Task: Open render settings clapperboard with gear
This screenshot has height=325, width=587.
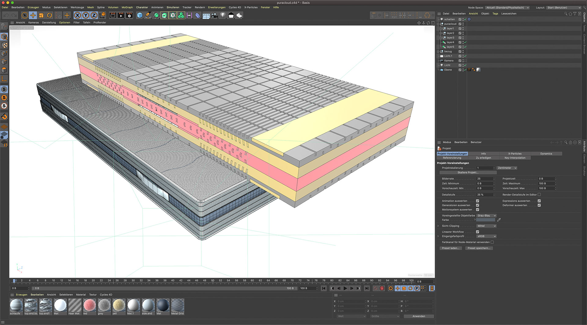Action: pos(129,15)
